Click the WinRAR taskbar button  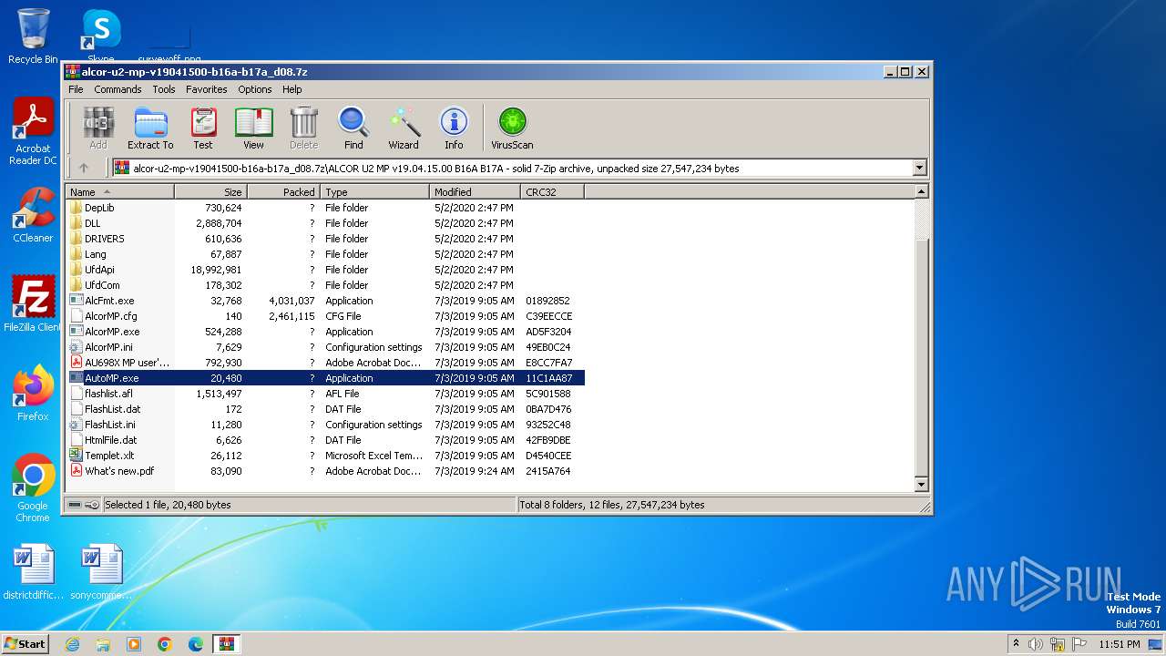[226, 644]
